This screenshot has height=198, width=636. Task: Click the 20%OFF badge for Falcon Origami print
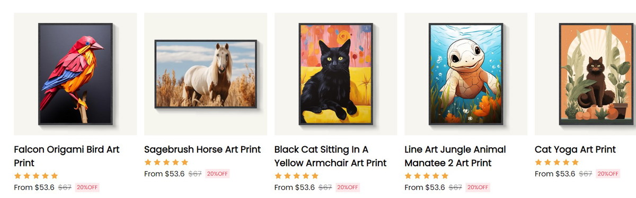tap(87, 187)
